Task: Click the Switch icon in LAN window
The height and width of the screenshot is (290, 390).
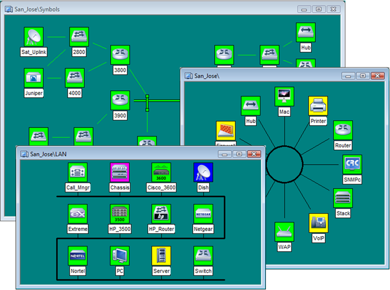Action: (x=203, y=256)
